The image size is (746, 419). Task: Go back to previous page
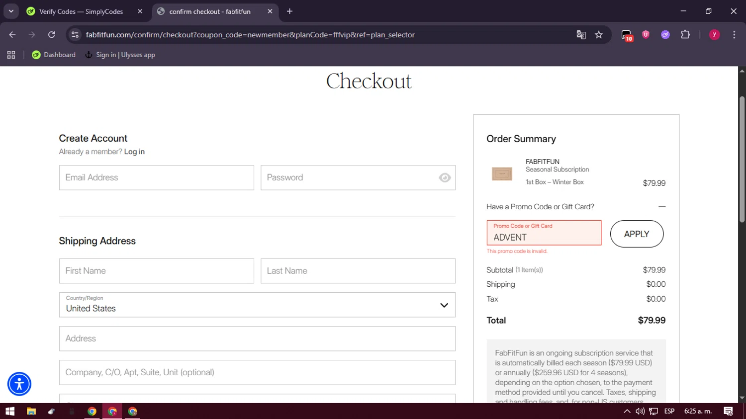(12, 35)
